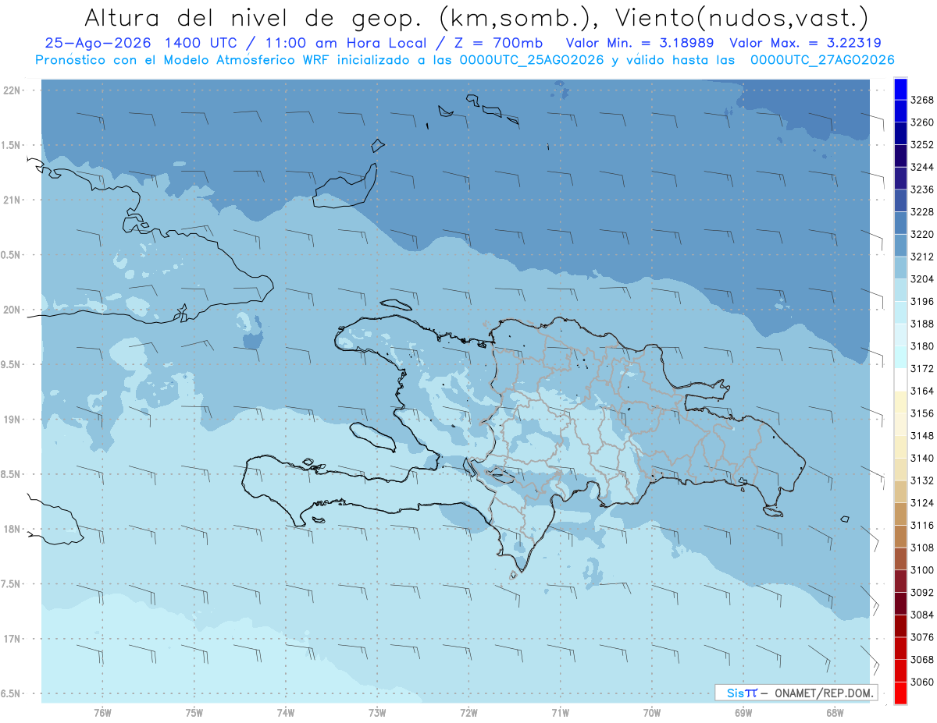Viewport: 937px width, 723px height.
Task: Click the legend value '3172'
Action: pyautogui.click(x=922, y=368)
